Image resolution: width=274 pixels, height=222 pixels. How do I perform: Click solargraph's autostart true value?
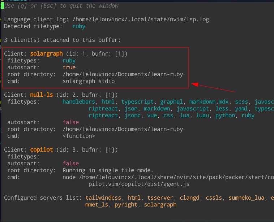point(69,68)
